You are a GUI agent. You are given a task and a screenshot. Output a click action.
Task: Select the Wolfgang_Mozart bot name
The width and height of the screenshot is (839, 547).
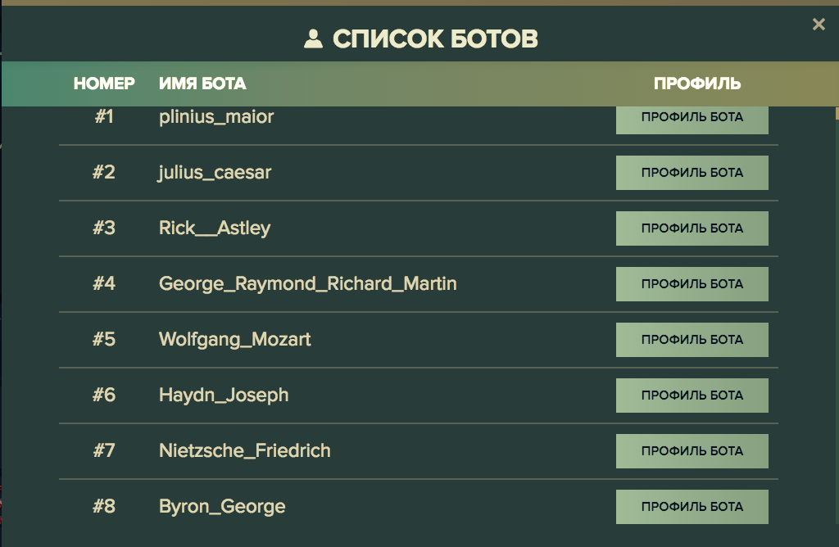tap(234, 340)
